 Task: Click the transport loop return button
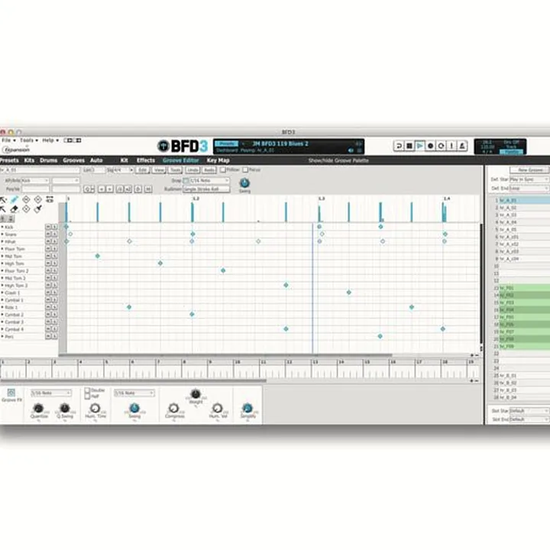point(399,146)
